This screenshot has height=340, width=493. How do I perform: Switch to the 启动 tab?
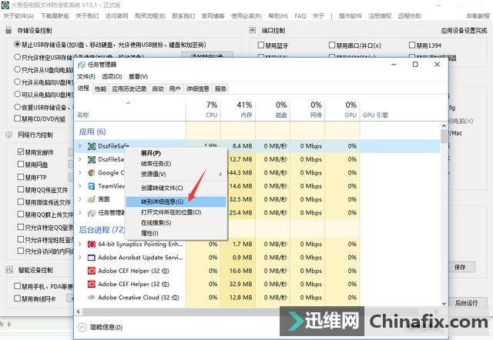point(158,88)
